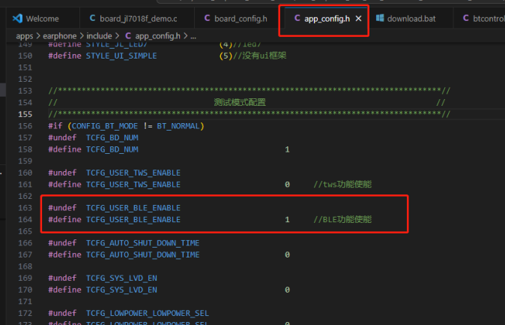Click value 1 of TCFG_BD_NUM define

coord(287,149)
